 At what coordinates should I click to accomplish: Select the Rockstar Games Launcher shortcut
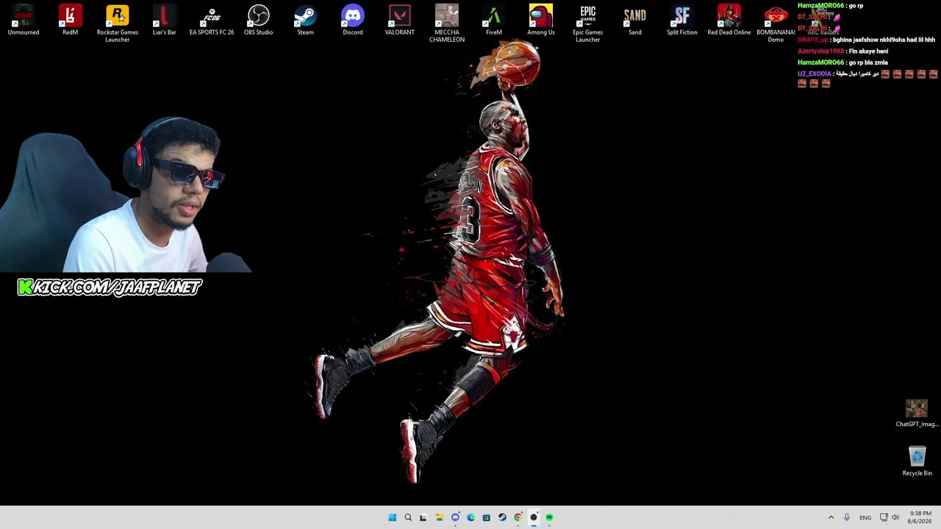(118, 24)
